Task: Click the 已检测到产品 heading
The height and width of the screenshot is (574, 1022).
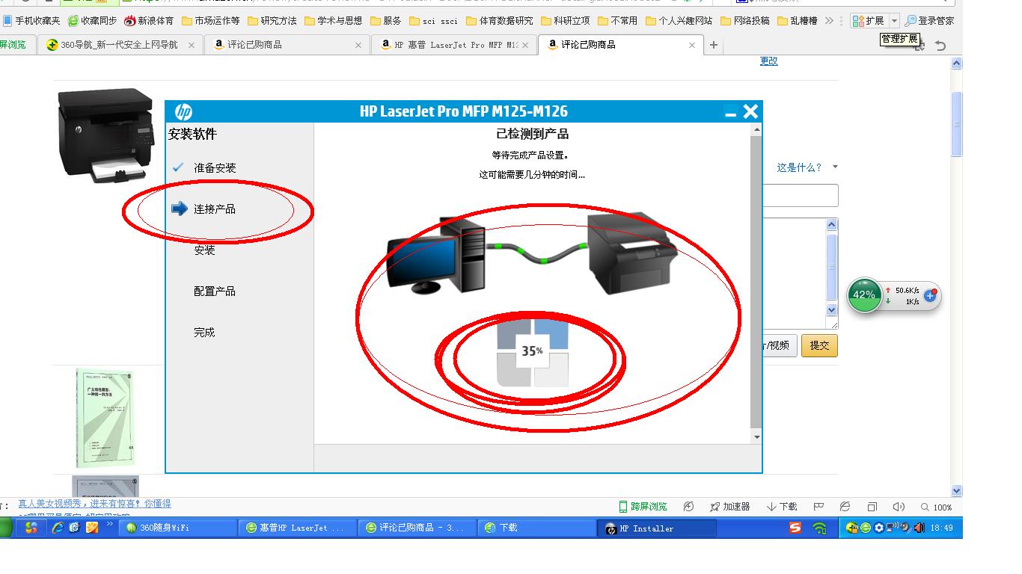Action: (x=533, y=134)
